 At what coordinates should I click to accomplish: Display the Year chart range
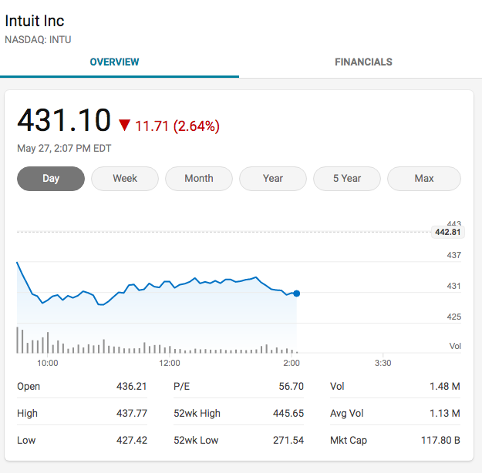[273, 179]
